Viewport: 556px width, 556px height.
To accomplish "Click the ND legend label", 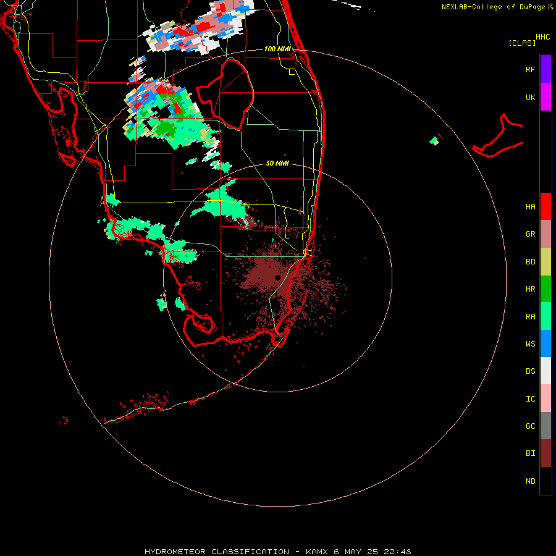I will [530, 481].
